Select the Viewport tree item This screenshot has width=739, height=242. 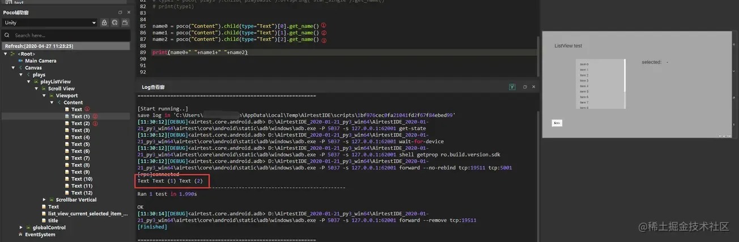point(67,95)
